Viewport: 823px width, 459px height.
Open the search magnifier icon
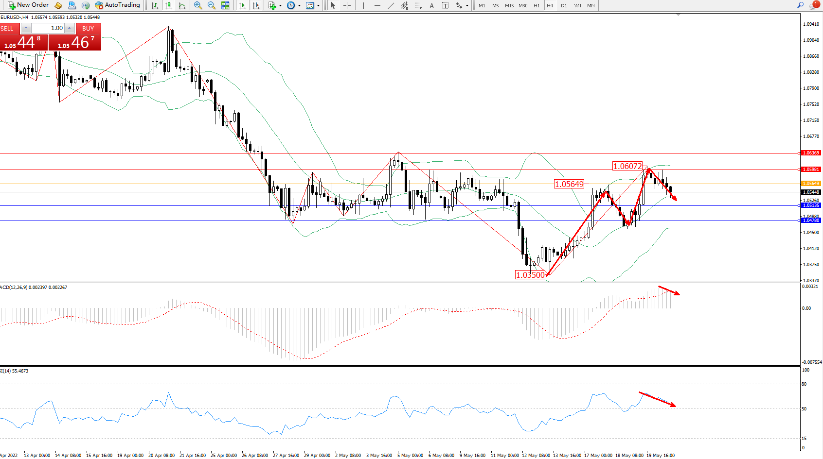coord(800,5)
